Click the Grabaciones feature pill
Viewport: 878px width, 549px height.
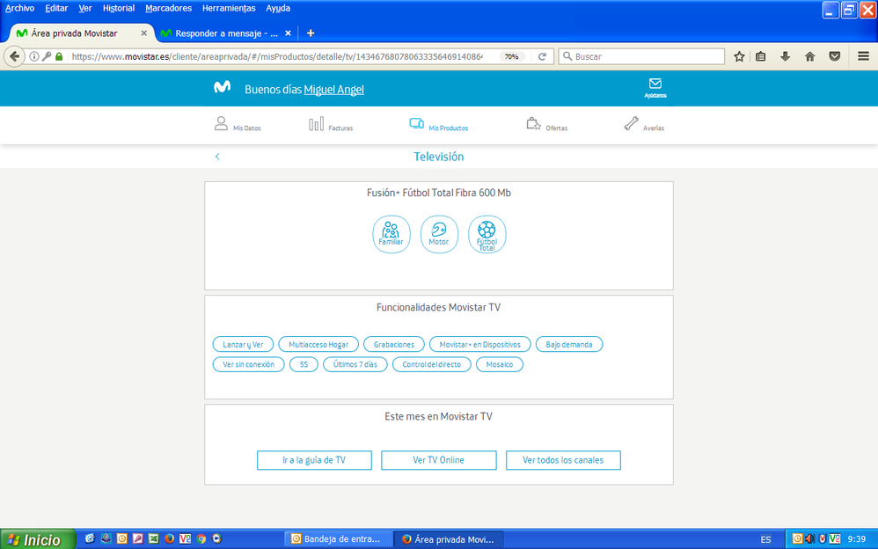coord(393,344)
